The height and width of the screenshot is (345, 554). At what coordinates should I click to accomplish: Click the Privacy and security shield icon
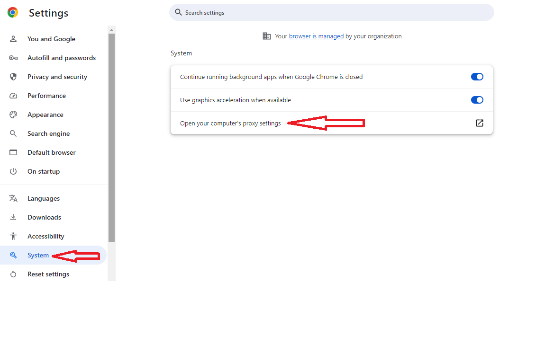point(13,77)
